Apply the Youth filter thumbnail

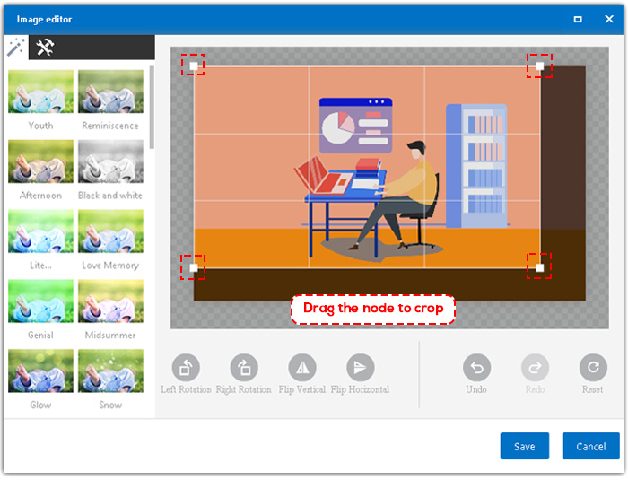pos(41,92)
